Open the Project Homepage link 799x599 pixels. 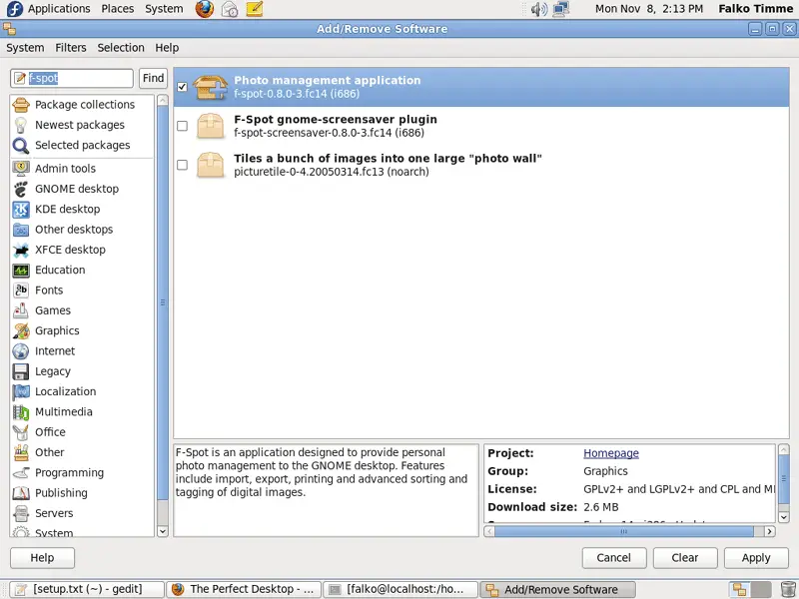(x=611, y=453)
